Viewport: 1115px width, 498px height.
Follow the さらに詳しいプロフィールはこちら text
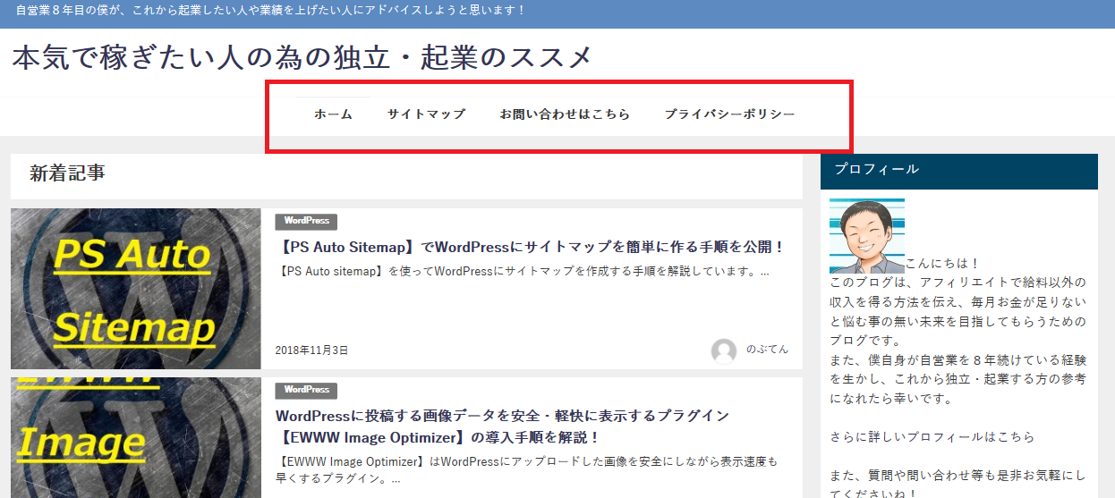(x=932, y=437)
